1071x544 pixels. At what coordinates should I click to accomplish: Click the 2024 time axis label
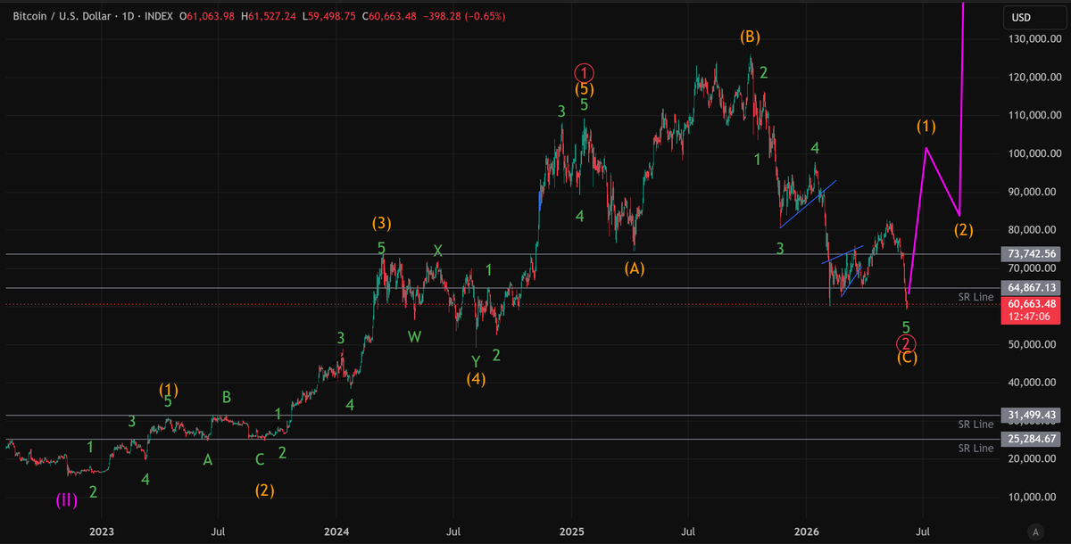[336, 532]
